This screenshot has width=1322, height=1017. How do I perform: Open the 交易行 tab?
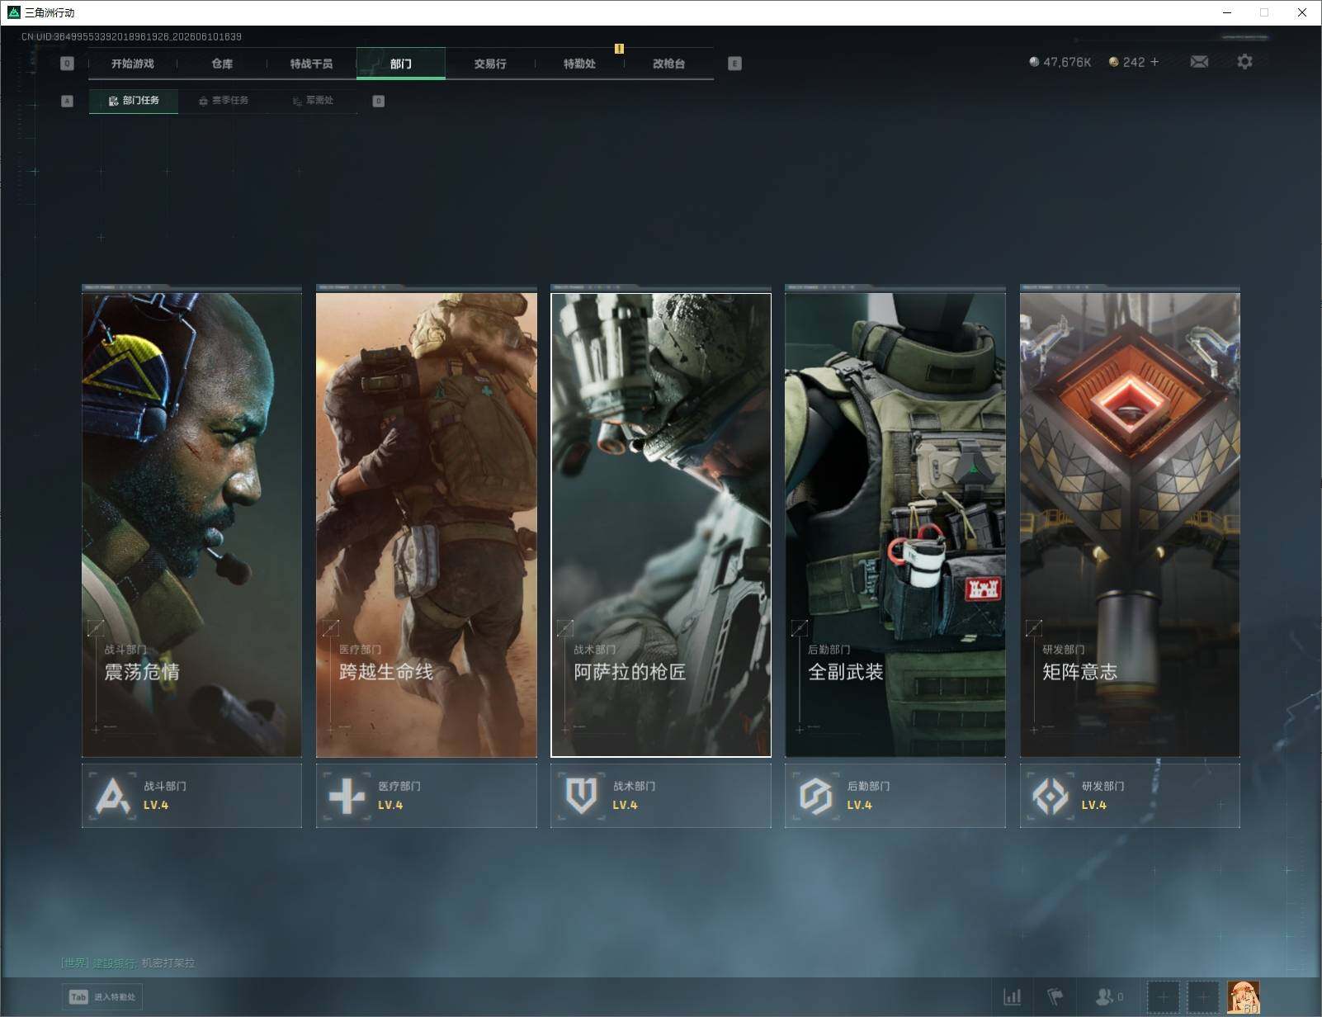[x=490, y=64]
